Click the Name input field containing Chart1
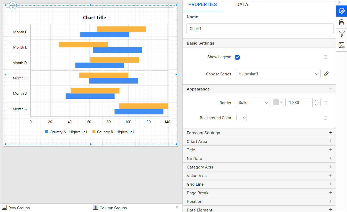 (x=259, y=29)
